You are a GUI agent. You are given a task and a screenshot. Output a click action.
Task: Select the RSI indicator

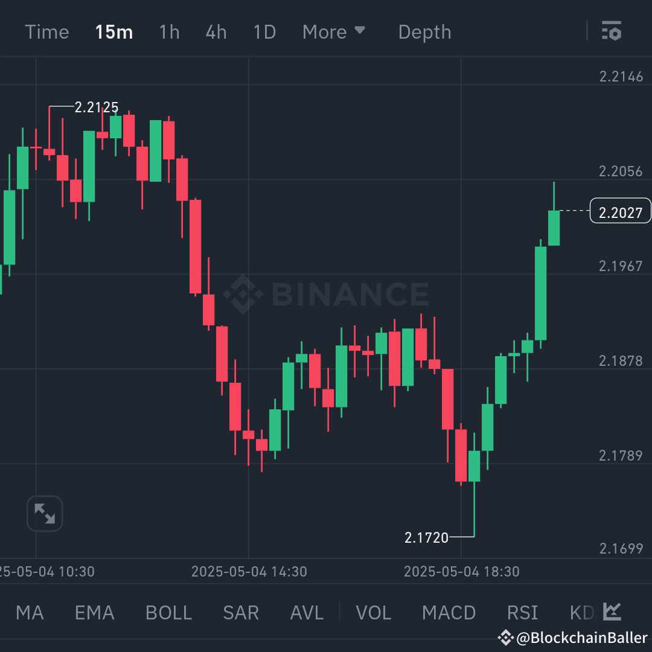(x=522, y=612)
